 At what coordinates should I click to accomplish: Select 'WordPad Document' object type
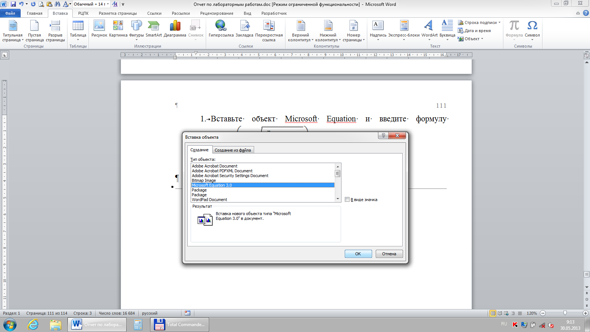(x=263, y=200)
